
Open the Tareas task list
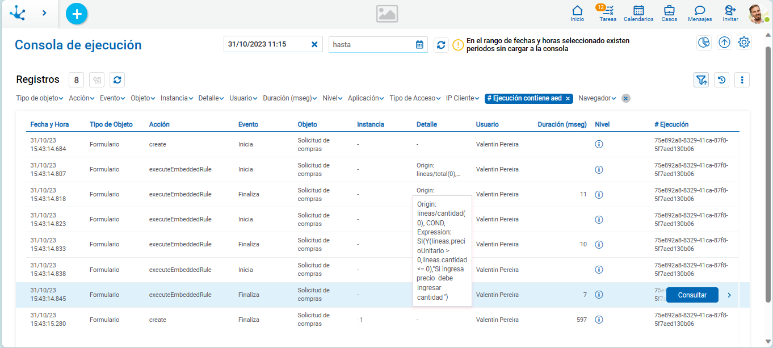click(x=608, y=13)
